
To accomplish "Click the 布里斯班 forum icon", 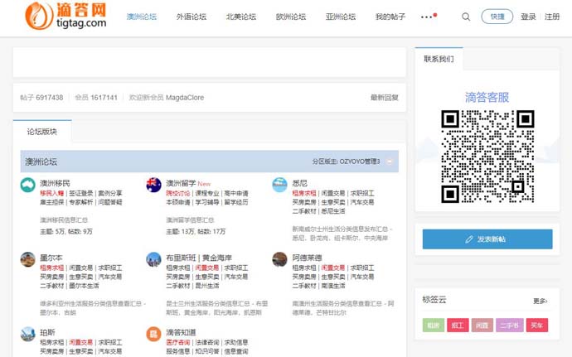I will (x=153, y=259).
